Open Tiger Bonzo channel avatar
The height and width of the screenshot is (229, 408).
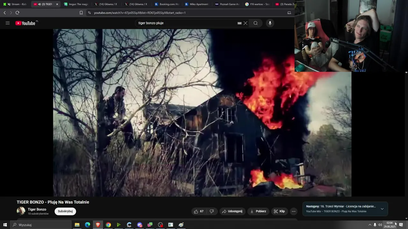[21, 211]
